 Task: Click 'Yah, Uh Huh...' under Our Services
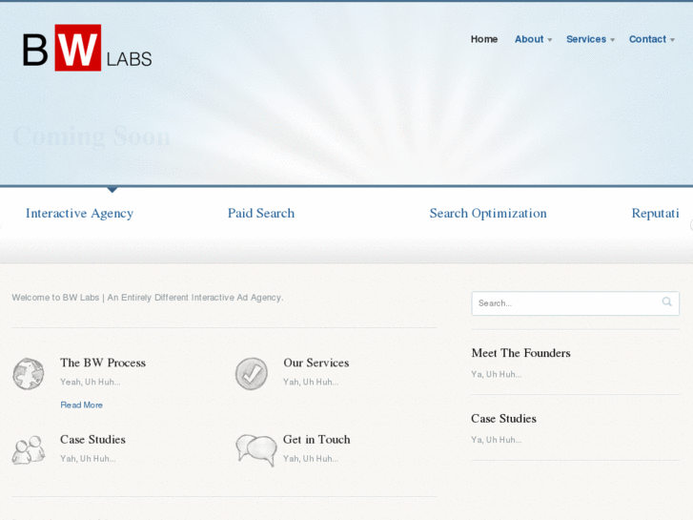tap(311, 382)
